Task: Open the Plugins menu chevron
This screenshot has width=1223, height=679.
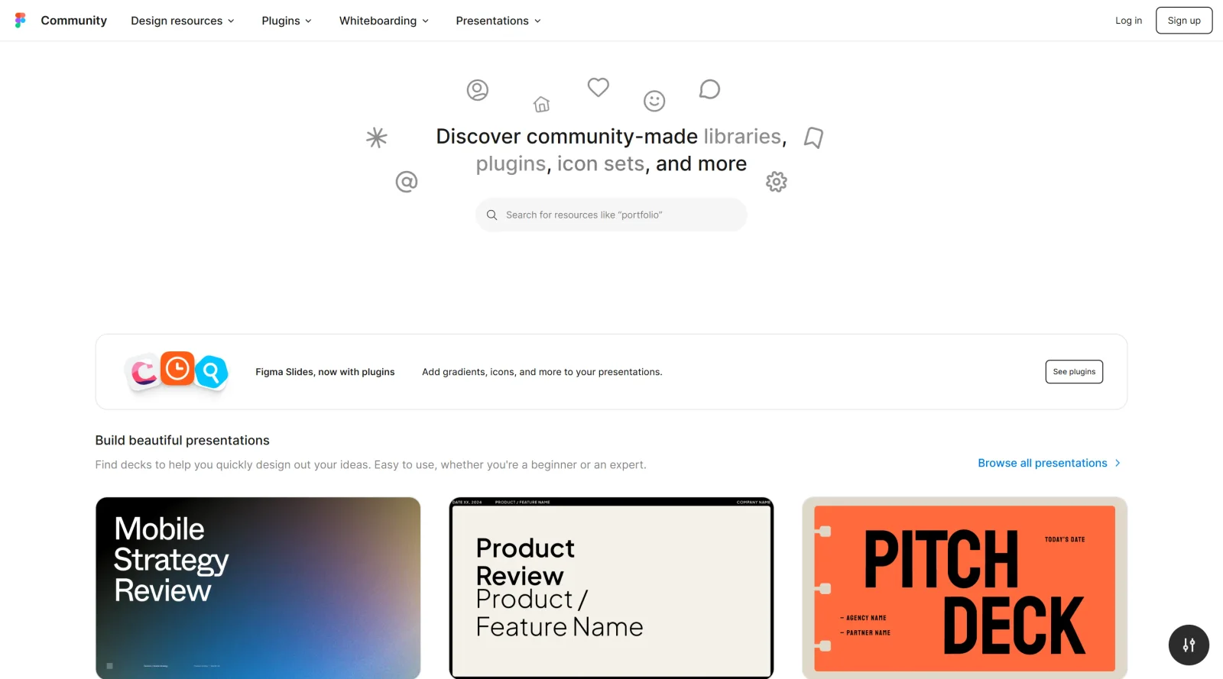Action: (286, 21)
